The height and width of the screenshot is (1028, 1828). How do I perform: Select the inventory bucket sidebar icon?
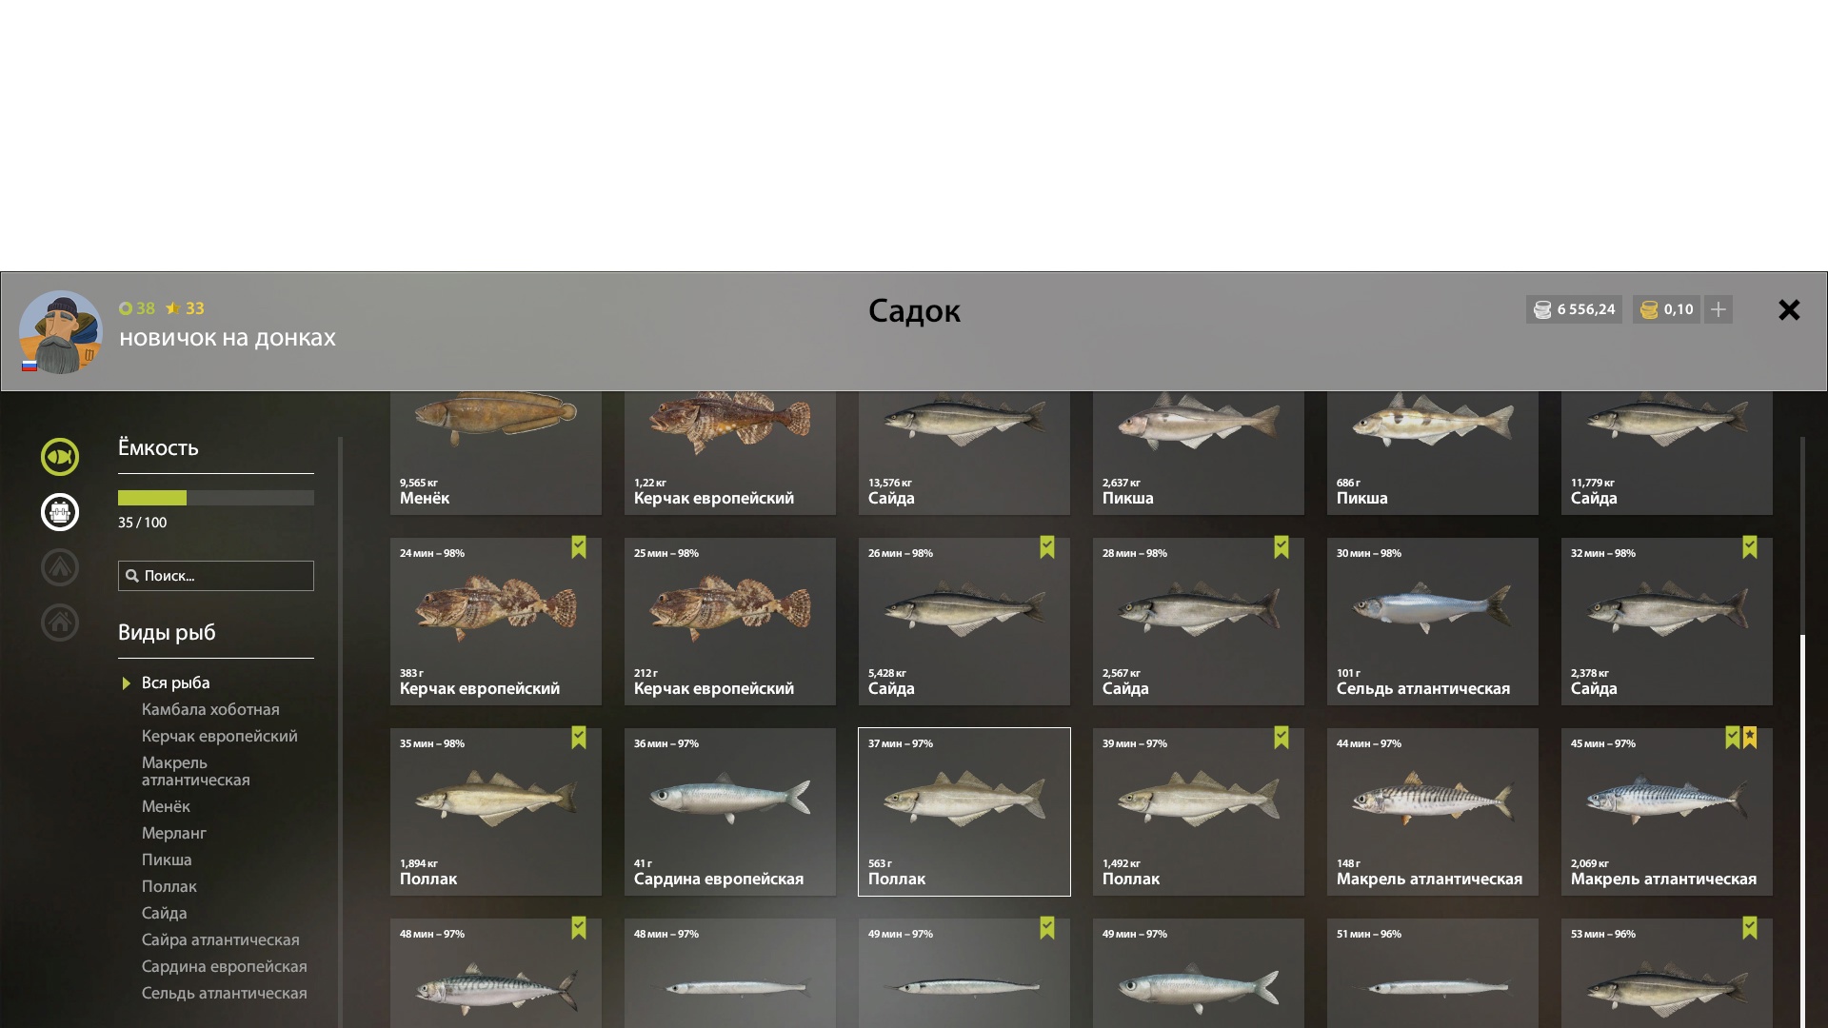tap(60, 512)
